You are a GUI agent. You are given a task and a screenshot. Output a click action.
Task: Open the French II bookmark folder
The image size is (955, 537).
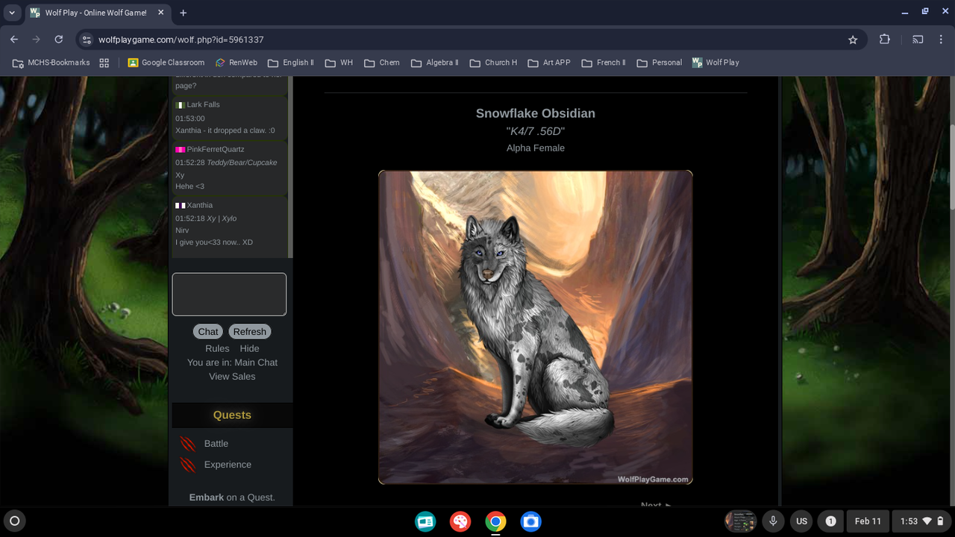coord(604,63)
